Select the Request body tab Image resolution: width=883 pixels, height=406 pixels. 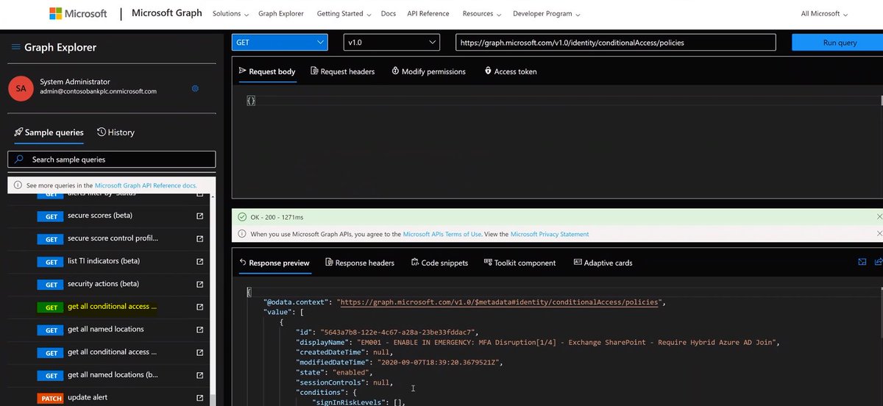[x=267, y=71]
